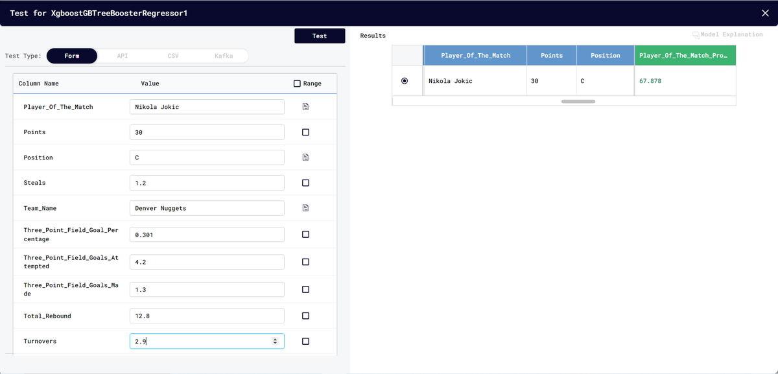This screenshot has width=778, height=374.
Task: Click the Test Type label
Action: coord(23,56)
